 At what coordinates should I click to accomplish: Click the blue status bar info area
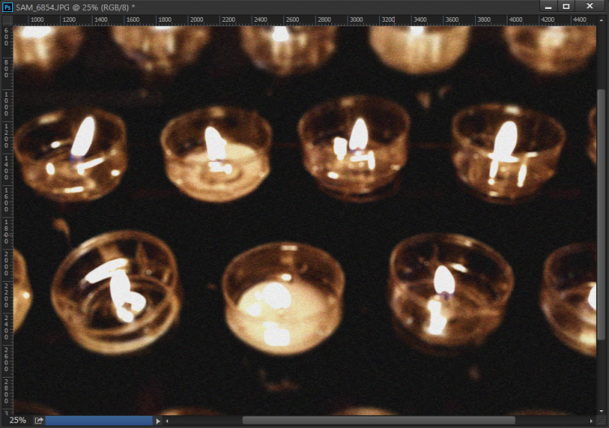[99, 421]
